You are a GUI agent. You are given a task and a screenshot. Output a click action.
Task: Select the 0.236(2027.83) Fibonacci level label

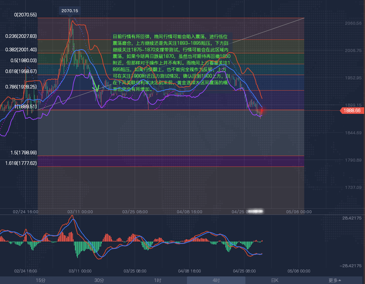pyautogui.click(x=21, y=36)
